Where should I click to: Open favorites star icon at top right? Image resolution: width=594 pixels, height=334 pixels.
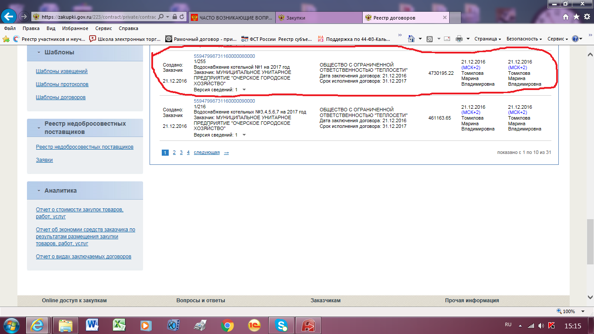pos(576,17)
